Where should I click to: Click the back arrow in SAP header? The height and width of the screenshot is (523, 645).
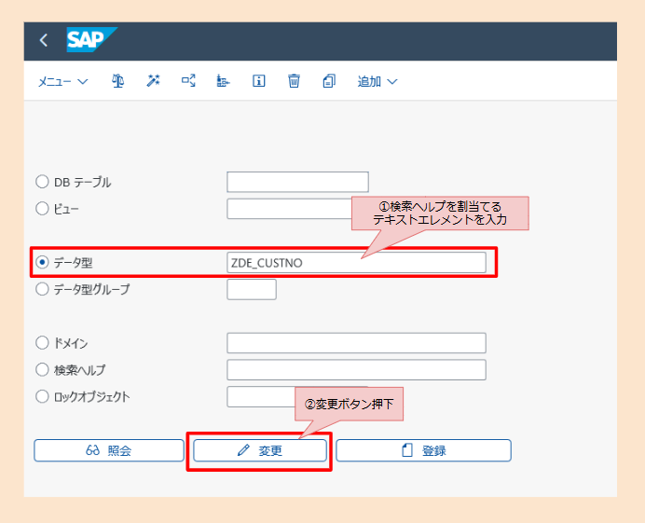point(43,41)
